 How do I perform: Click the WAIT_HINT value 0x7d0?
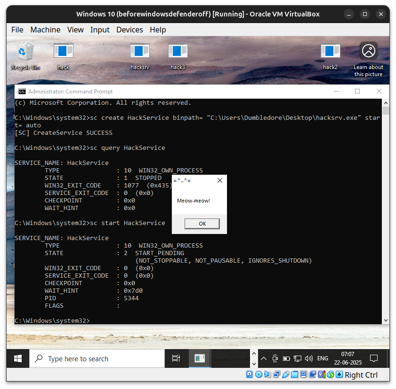click(133, 290)
